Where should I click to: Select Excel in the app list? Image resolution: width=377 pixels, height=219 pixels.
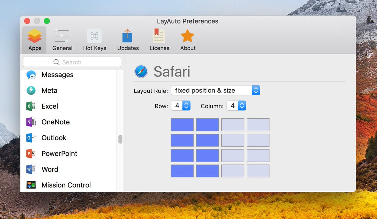pos(68,106)
